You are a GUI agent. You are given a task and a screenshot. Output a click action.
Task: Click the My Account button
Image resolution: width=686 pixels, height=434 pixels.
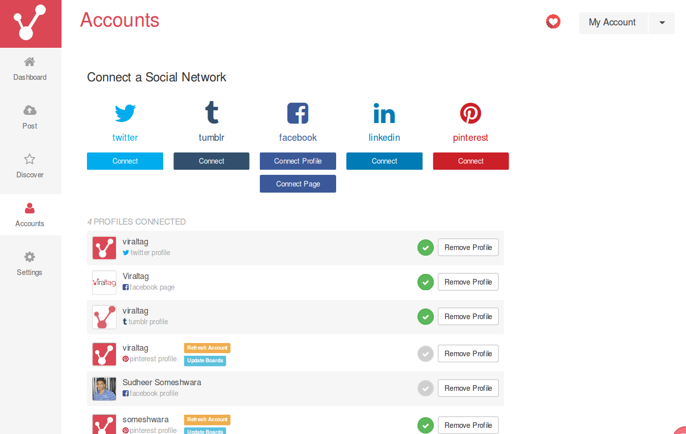613,23
